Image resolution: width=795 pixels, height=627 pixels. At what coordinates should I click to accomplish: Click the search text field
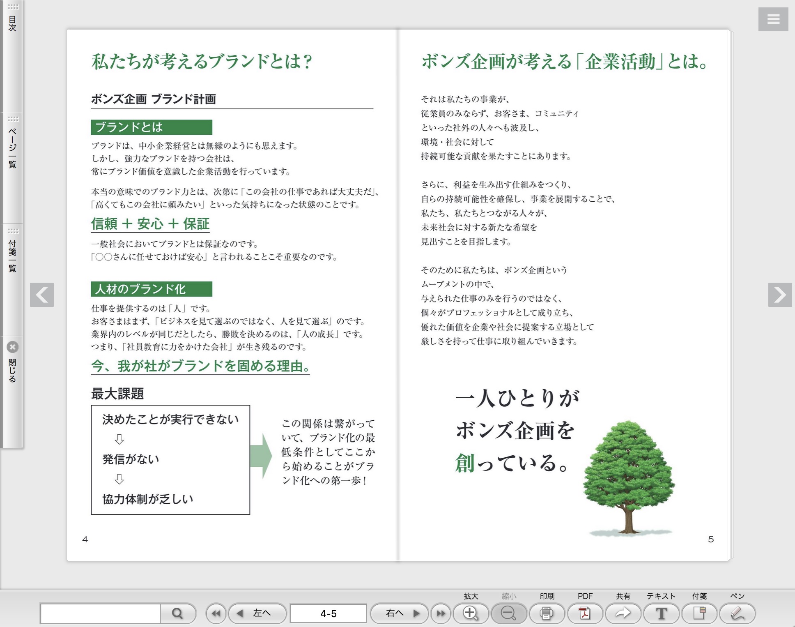point(100,613)
